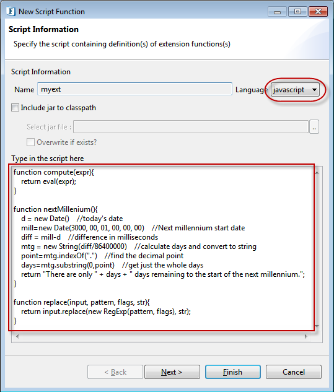This screenshot has width=334, height=392.
Task: Select the javascript language combo box
Action: (295, 90)
